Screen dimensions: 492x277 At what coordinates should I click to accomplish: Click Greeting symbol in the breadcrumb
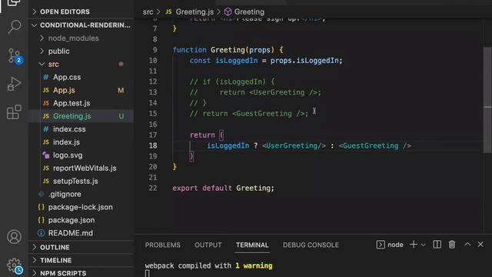(249, 12)
